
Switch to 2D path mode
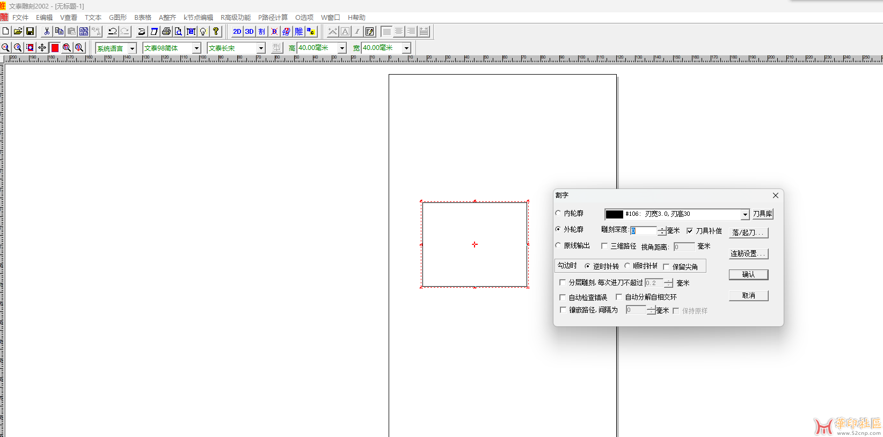click(237, 31)
